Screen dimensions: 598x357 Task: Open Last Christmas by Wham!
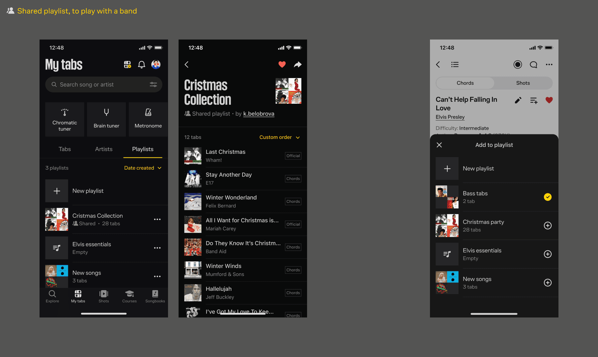pyautogui.click(x=243, y=156)
